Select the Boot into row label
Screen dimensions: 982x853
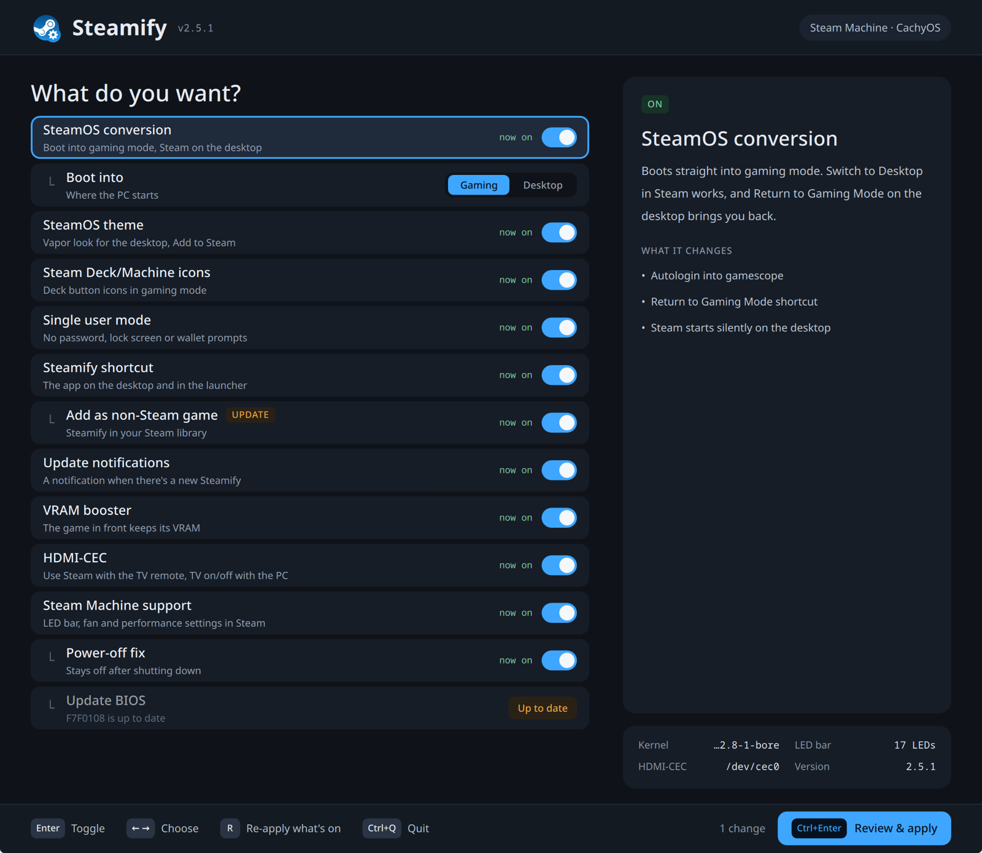click(95, 178)
